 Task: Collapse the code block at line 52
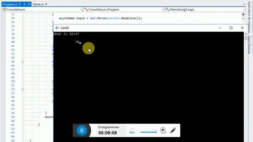click(x=23, y=90)
